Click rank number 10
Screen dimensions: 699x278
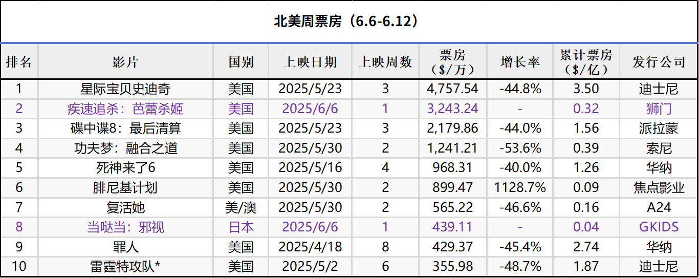19,267
